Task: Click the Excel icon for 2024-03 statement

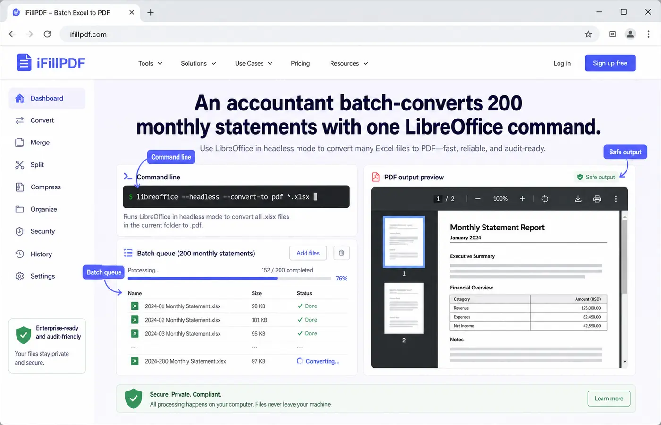Action: click(135, 333)
